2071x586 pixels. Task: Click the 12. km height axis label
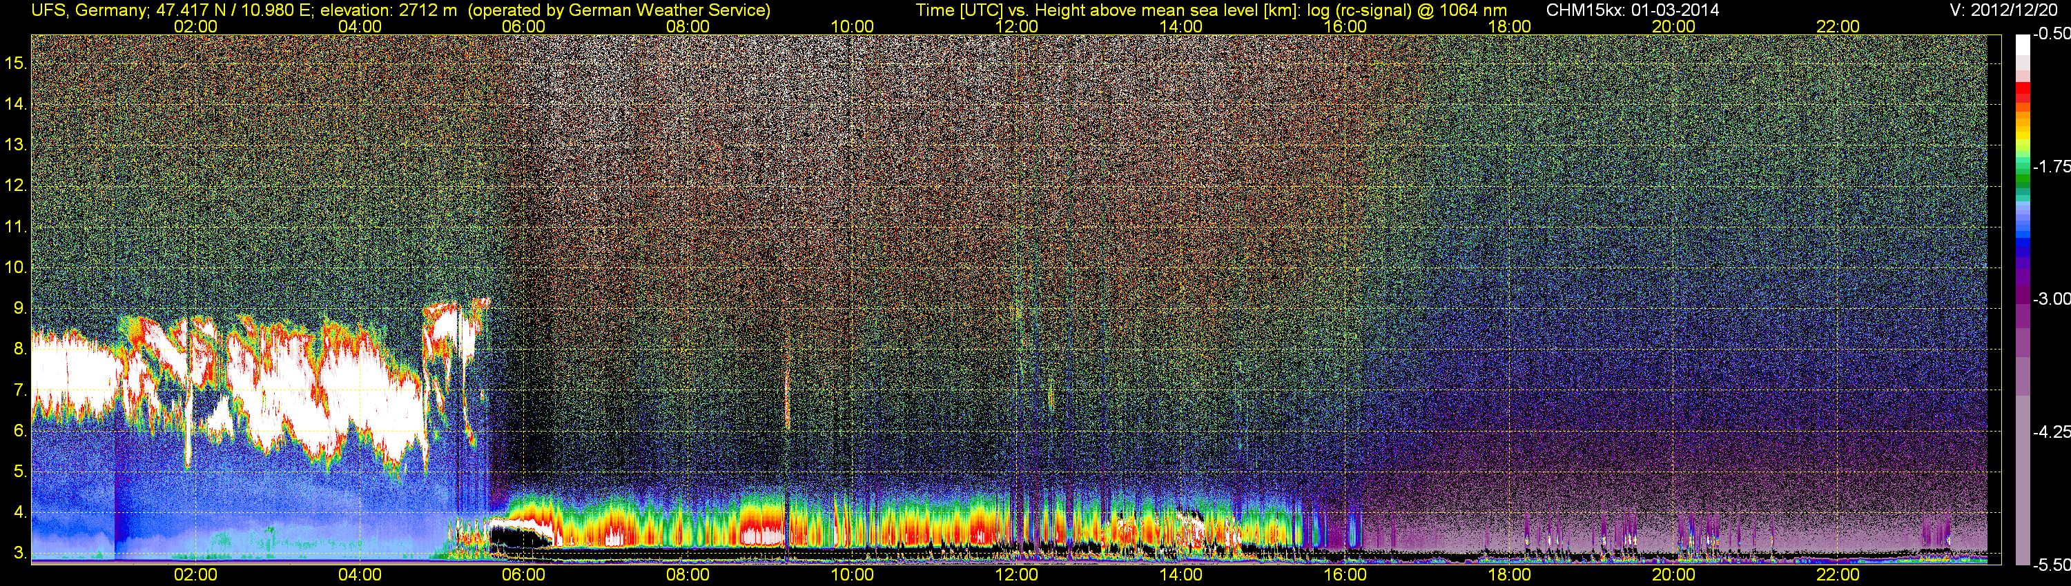[16, 185]
